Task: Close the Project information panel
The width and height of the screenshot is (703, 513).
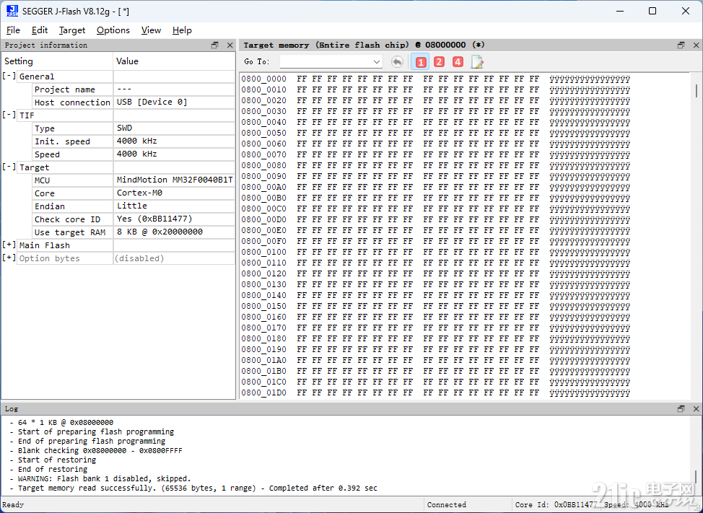Action: click(x=230, y=45)
